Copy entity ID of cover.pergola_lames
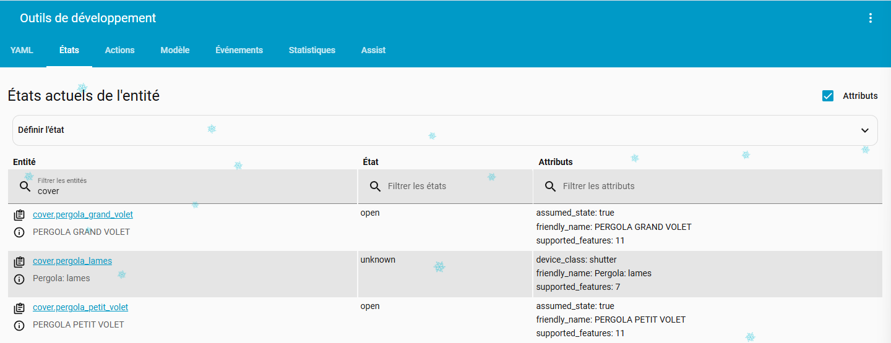Viewport: 891px width, 343px height. [x=19, y=261]
